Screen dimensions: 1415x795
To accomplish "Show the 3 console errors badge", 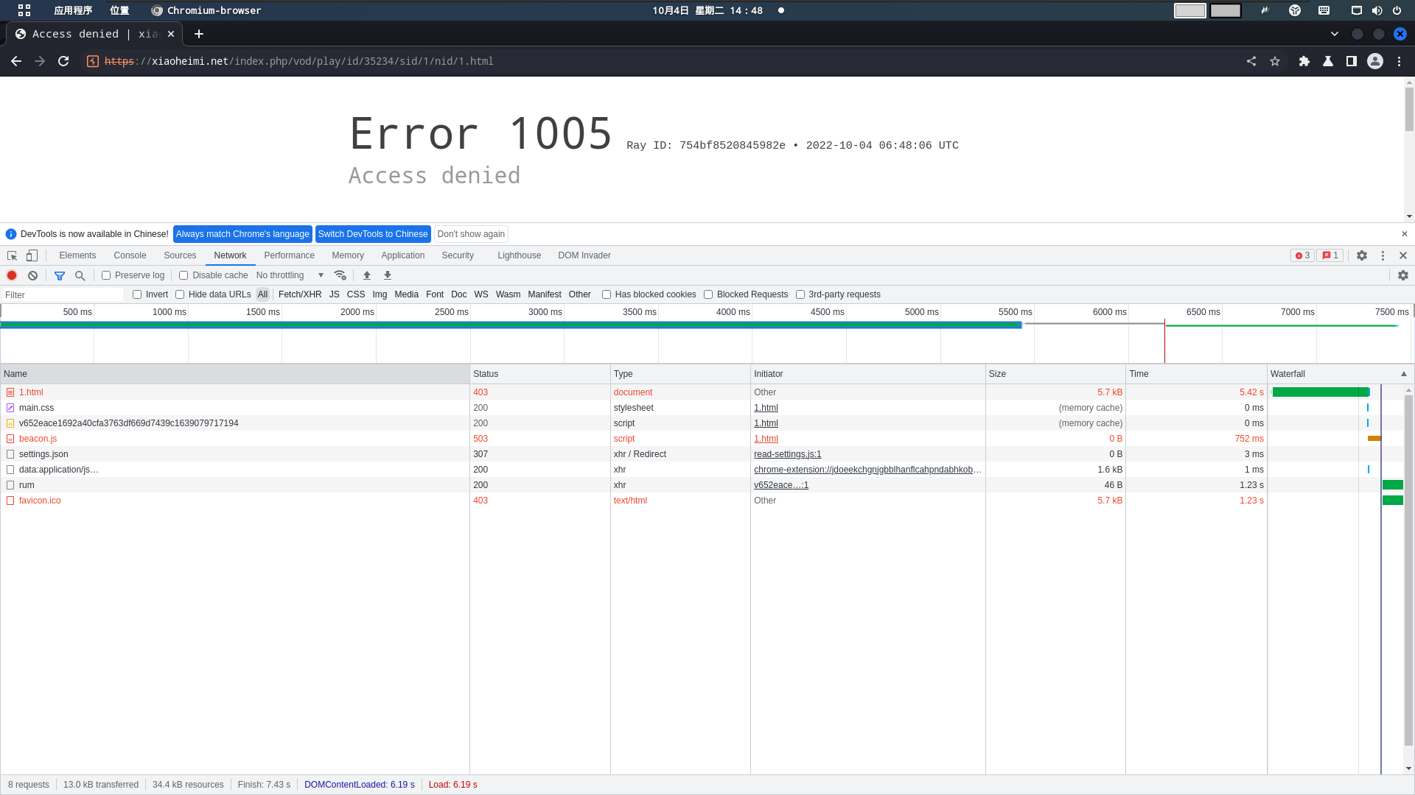I will pyautogui.click(x=1302, y=255).
